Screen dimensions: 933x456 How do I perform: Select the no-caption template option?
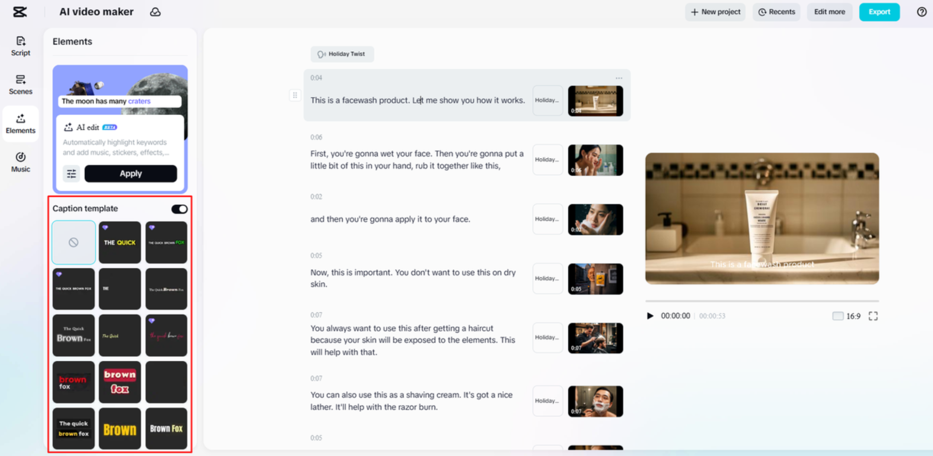tap(74, 243)
